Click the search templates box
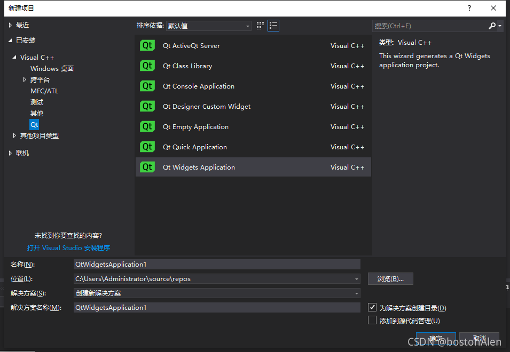 coord(430,26)
